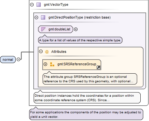Click the doubleList annotation about list of values
The image size is (149, 121).
(x=80, y=40)
